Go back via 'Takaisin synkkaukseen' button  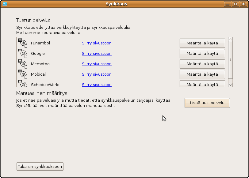click(40, 167)
